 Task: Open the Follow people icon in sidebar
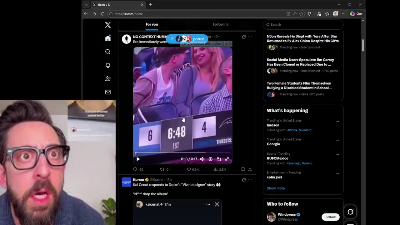click(x=108, y=78)
